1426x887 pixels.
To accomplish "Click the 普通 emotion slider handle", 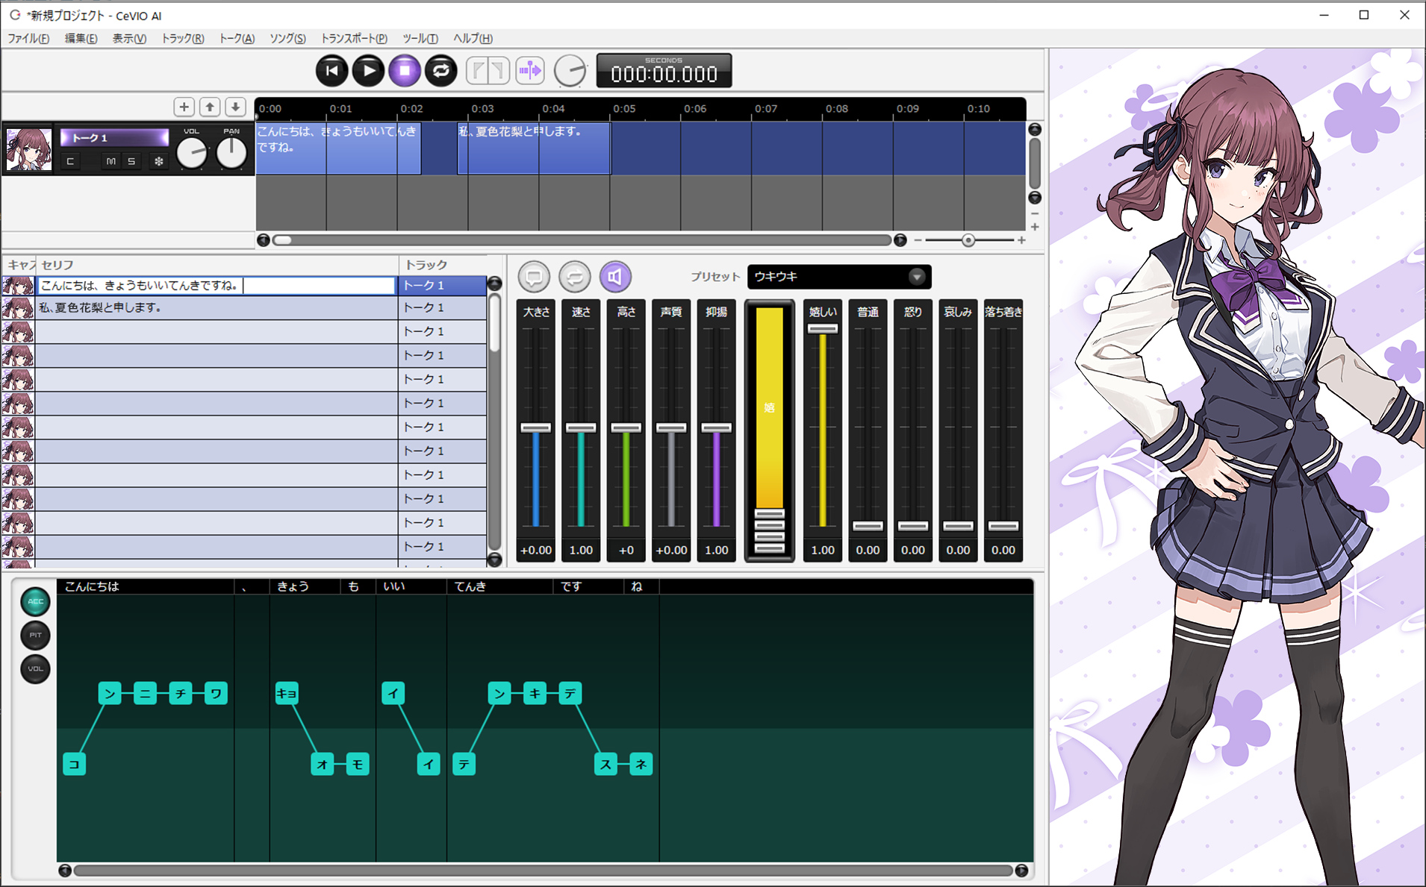I will pos(868,526).
